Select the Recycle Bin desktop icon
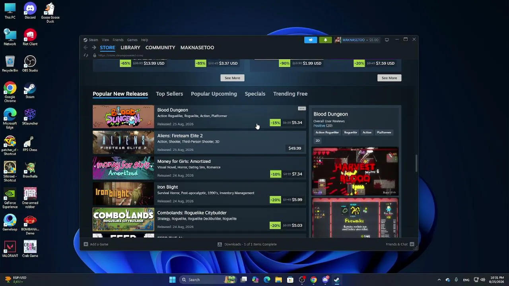 [10, 64]
